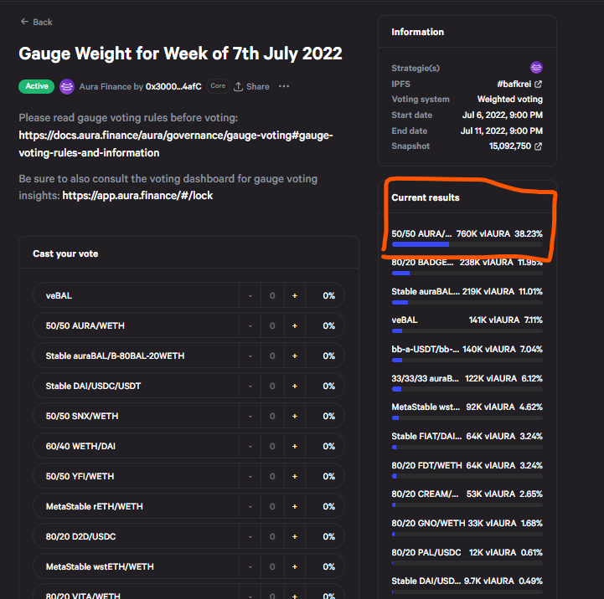Go back using the Back arrow
Image resolution: width=604 pixels, height=599 pixels.
click(36, 22)
